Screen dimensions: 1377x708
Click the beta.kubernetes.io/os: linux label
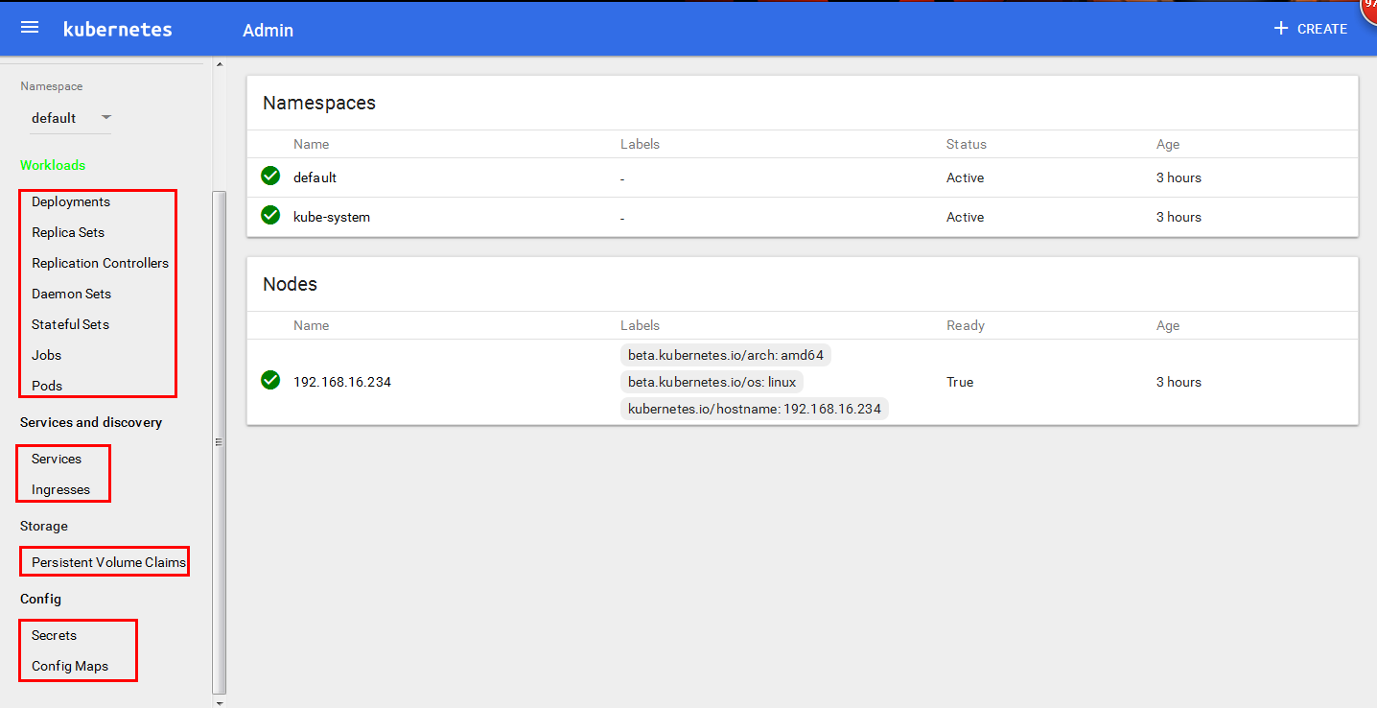pyautogui.click(x=712, y=382)
